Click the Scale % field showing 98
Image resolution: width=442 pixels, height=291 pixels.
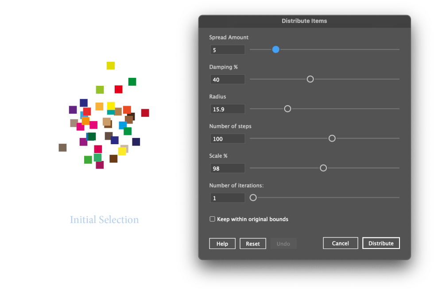tap(227, 168)
